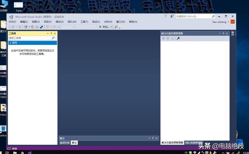Click the navigate backward toolbar icon
This screenshot has width=249, height=154.
point(13,27)
